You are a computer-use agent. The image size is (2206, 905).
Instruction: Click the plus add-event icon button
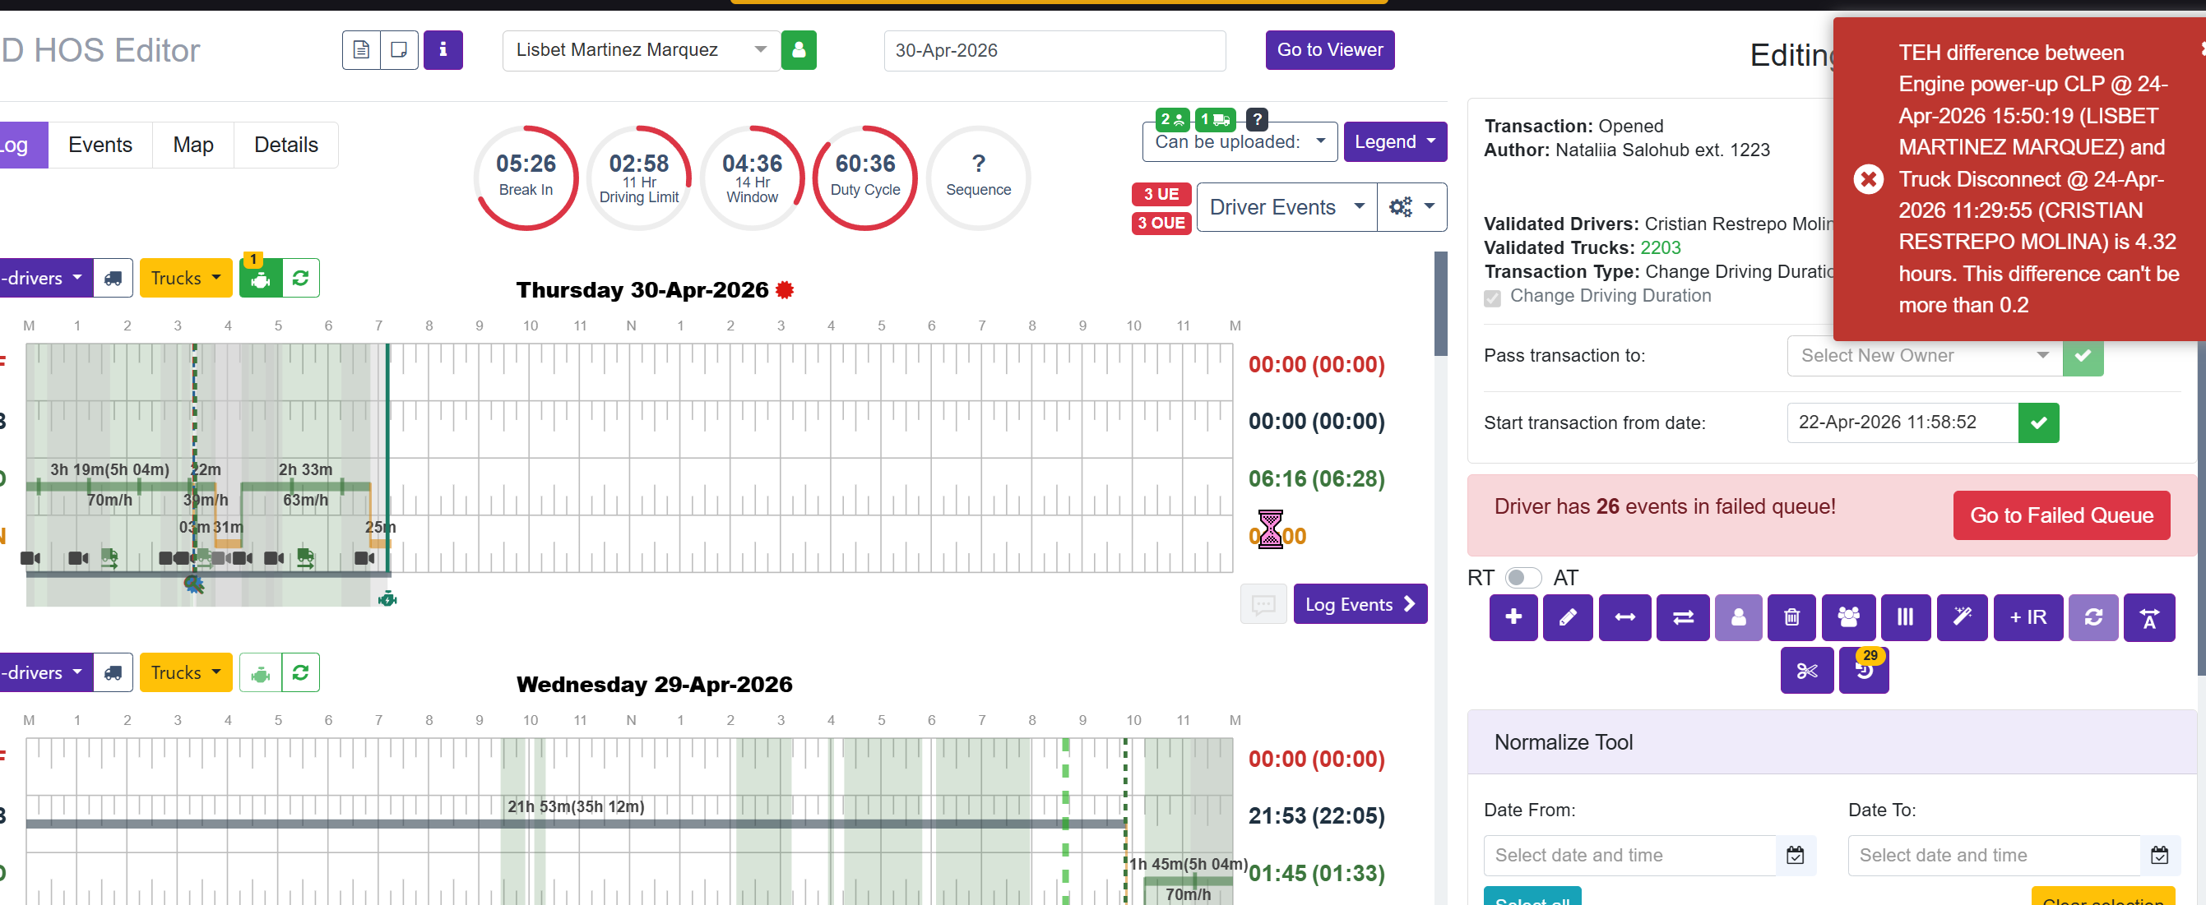coord(1513,617)
